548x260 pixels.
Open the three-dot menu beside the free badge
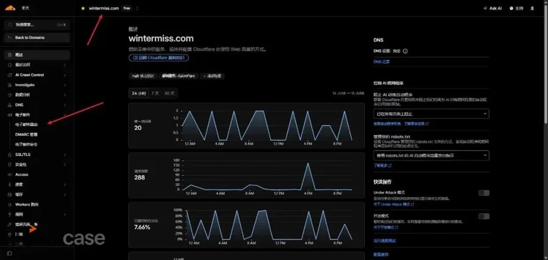pos(138,8)
